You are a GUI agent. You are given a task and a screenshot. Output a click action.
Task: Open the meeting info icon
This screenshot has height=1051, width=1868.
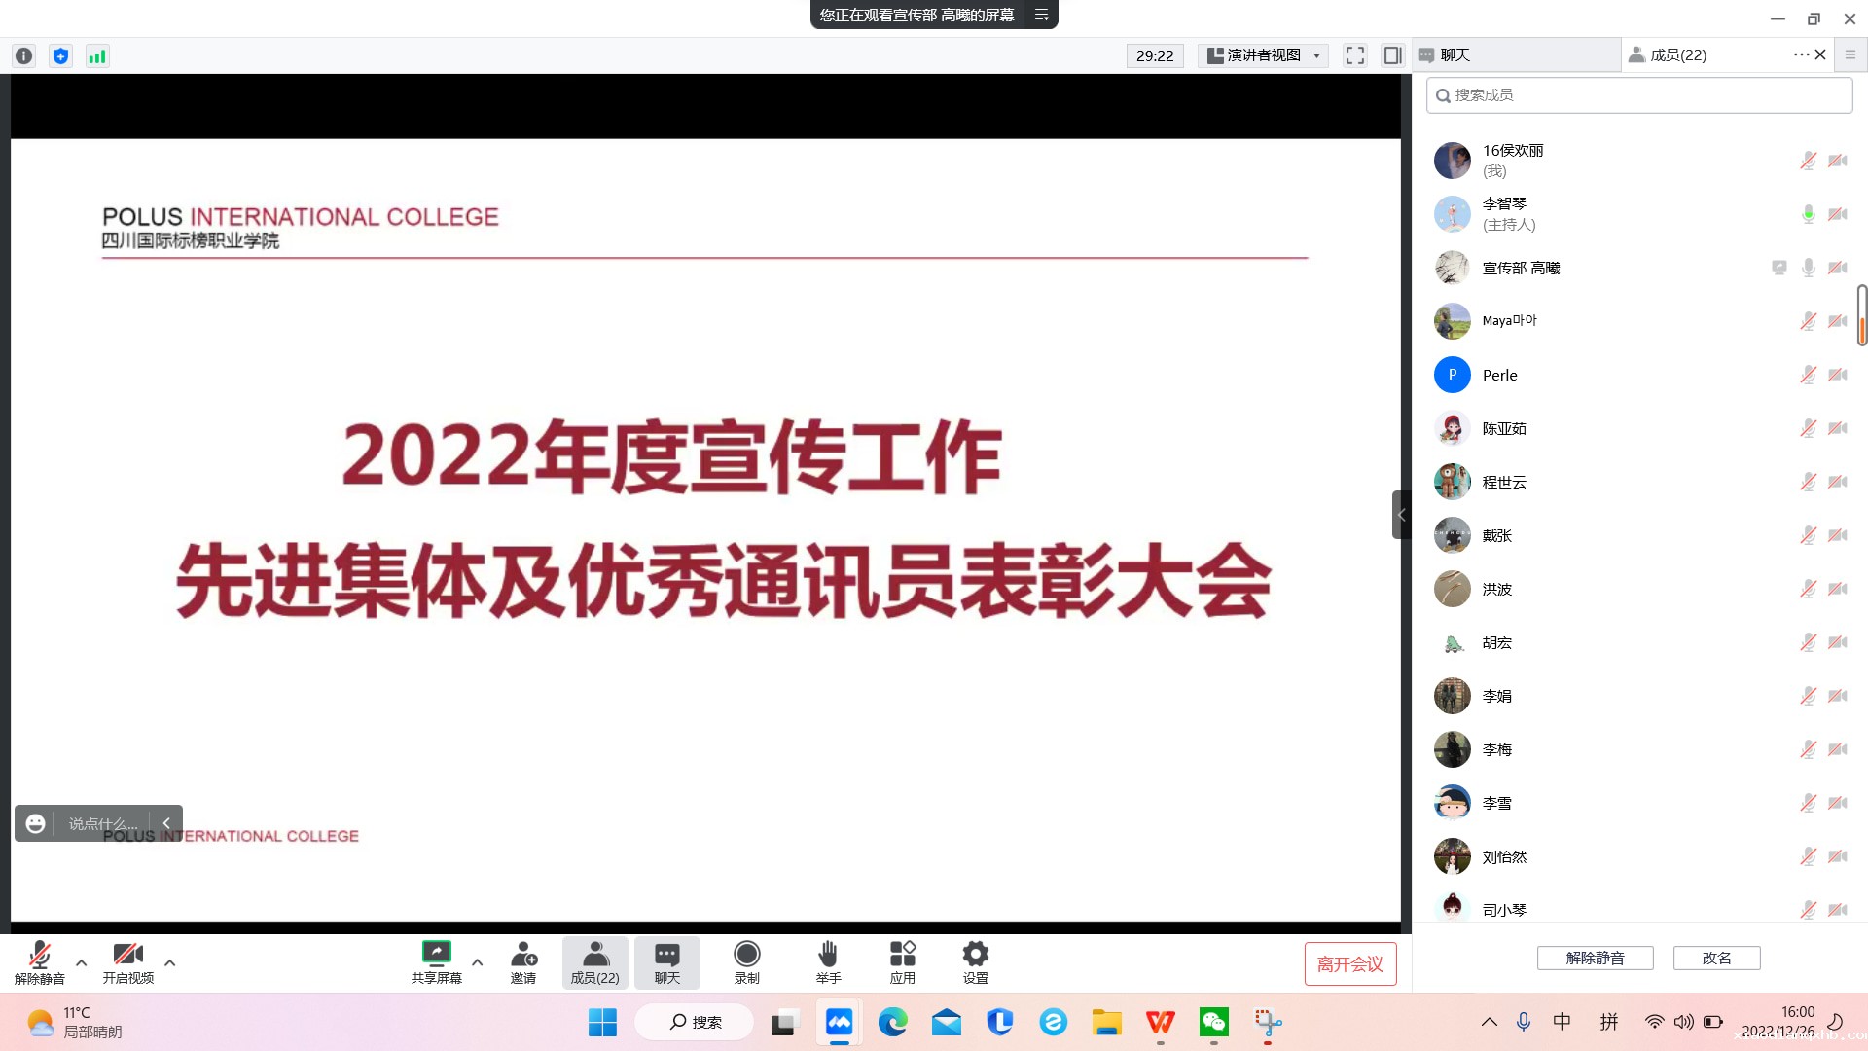click(24, 55)
